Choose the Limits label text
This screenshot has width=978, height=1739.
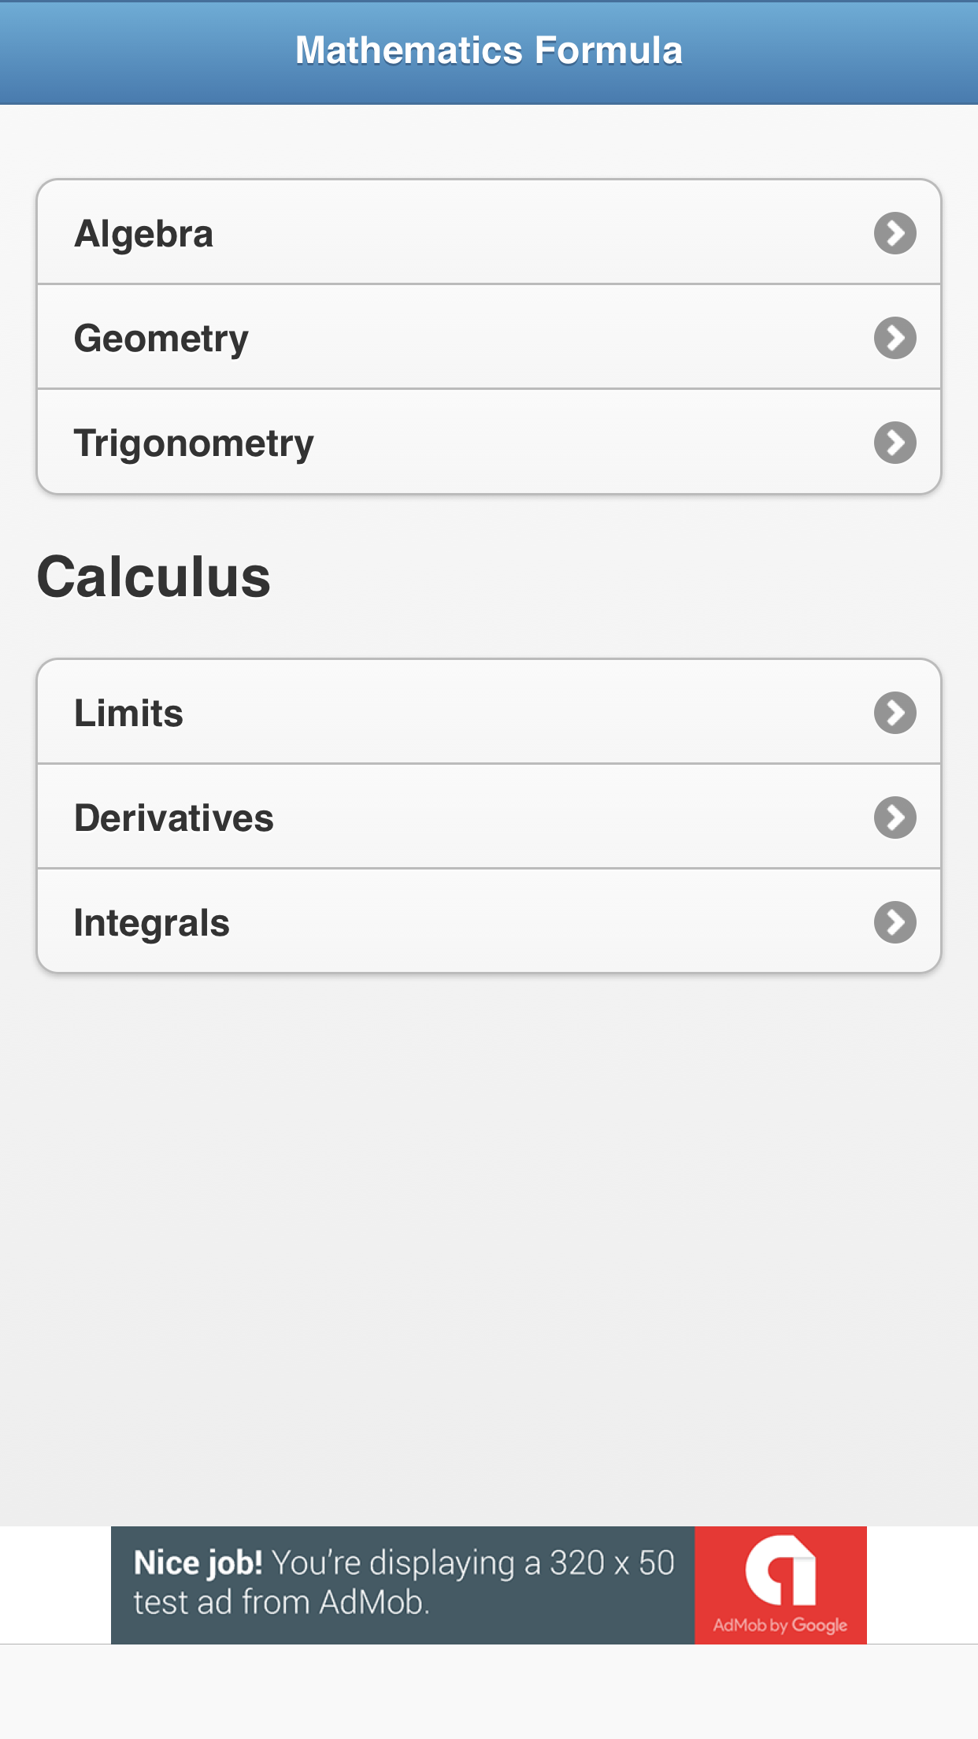[x=128, y=714]
